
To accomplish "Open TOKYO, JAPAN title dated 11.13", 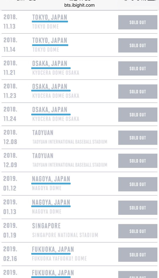I will tap(50, 17).
